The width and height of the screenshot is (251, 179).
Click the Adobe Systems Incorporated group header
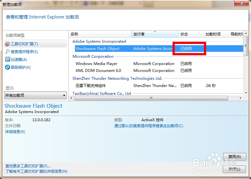(99, 41)
